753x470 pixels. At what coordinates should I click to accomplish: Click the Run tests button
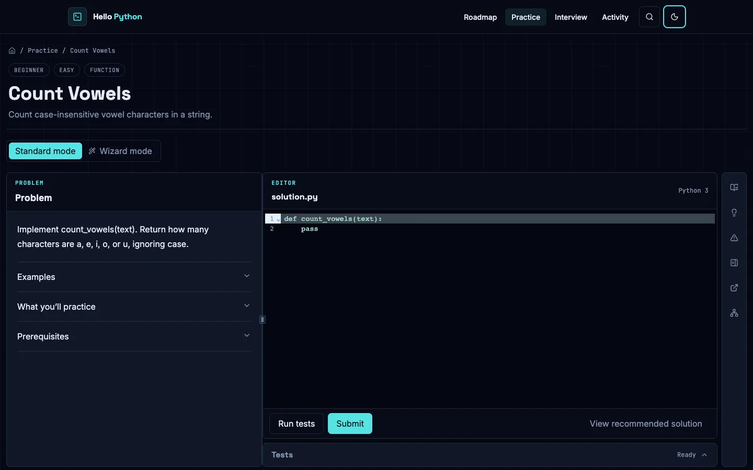click(x=296, y=424)
